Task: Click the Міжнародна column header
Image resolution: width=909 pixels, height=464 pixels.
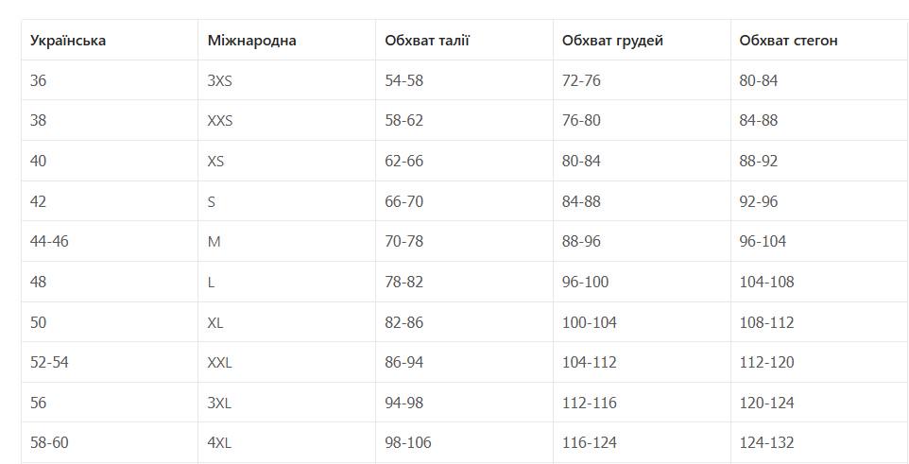Action: click(251, 41)
